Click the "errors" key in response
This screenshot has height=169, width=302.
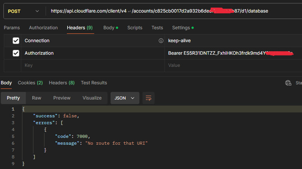coord(44,123)
